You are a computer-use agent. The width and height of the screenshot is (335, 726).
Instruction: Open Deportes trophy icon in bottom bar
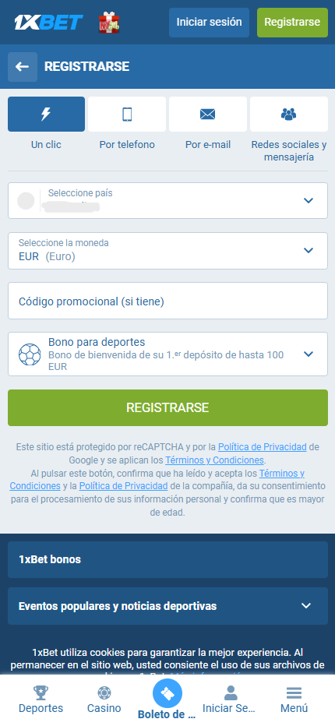[41, 693]
